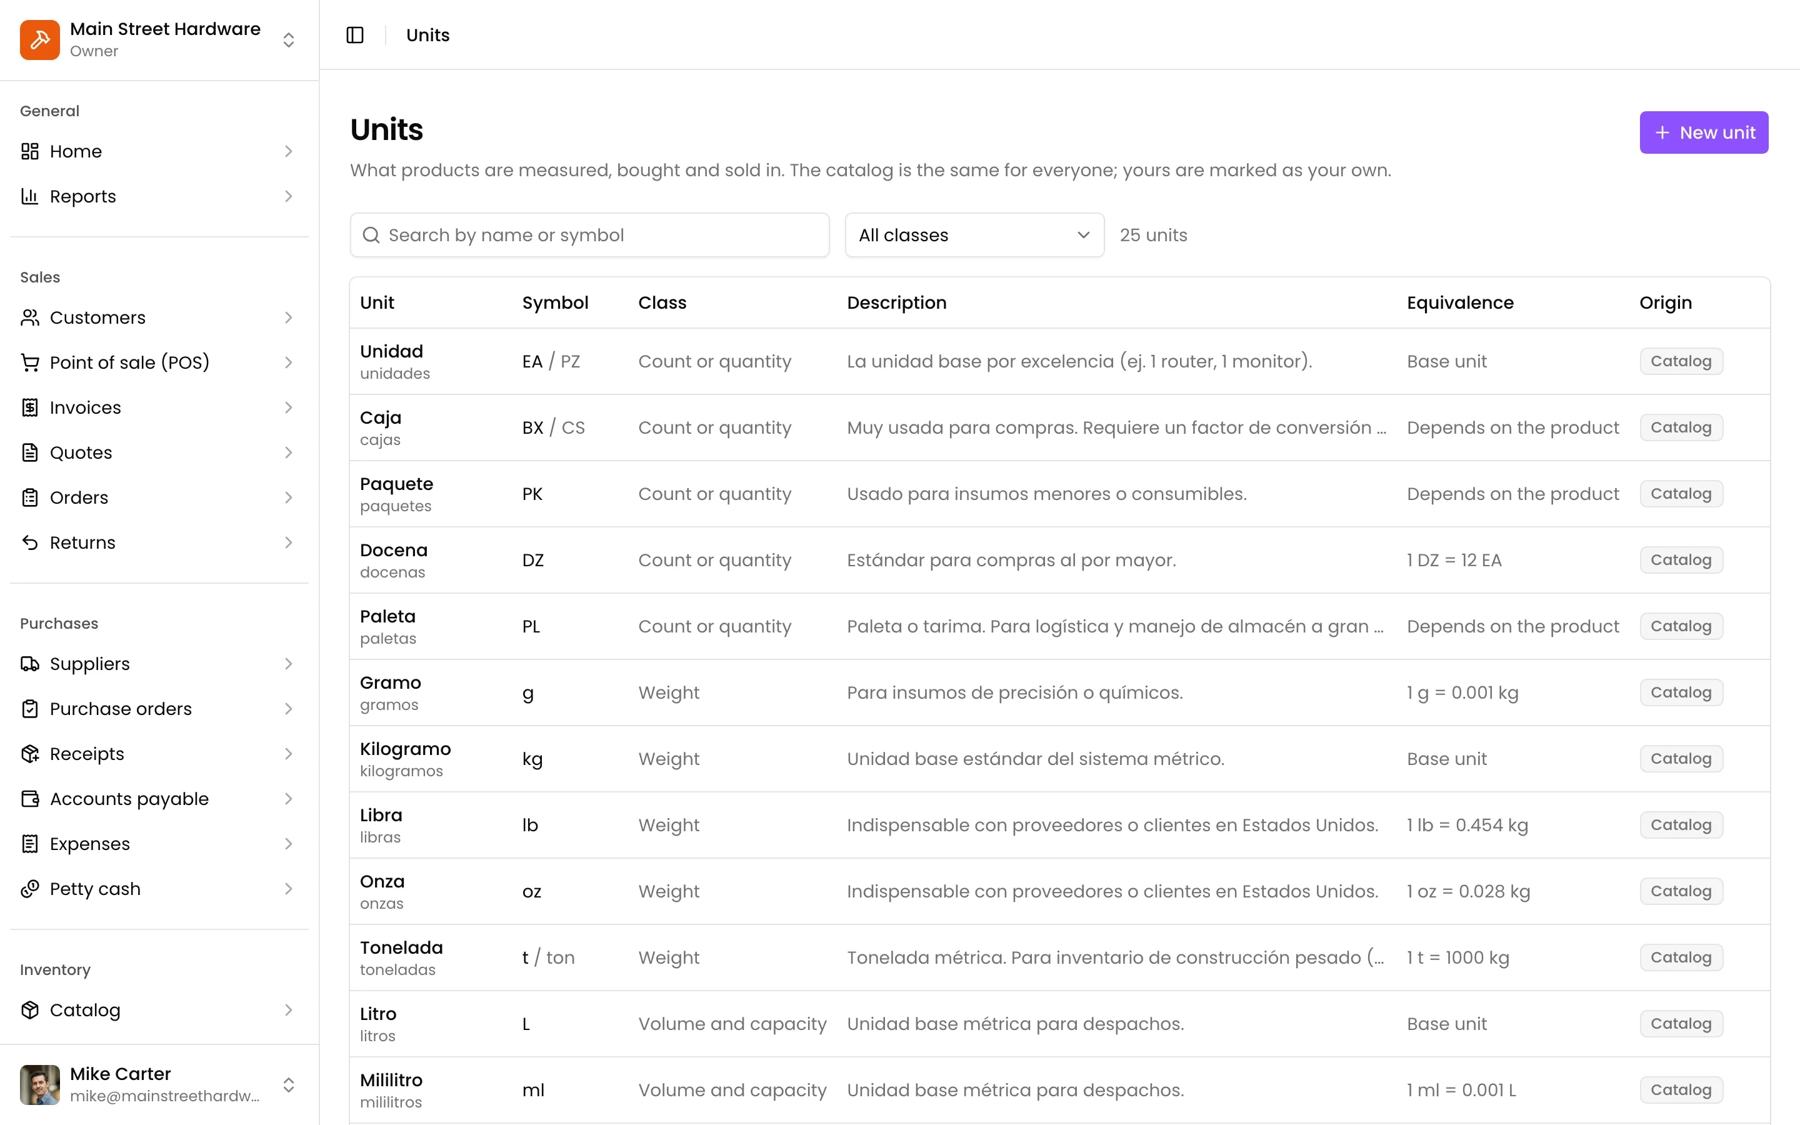Image resolution: width=1800 pixels, height=1125 pixels.
Task: Click the Catalog box icon in sidebar
Action: [x=30, y=1009]
